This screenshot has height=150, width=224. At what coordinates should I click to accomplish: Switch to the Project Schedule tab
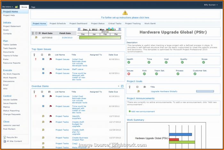pyautogui.click(x=58, y=23)
